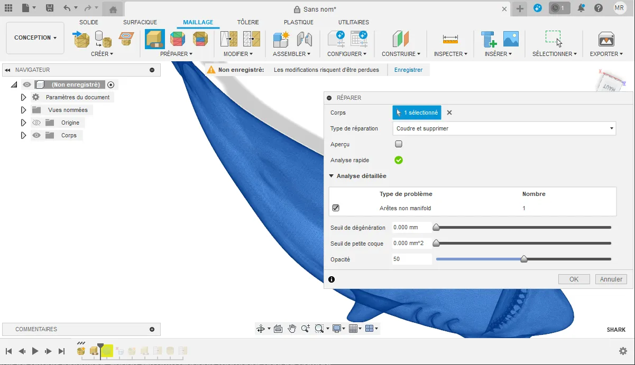Click the Insert image icon
The image size is (635, 365).
pos(511,39)
